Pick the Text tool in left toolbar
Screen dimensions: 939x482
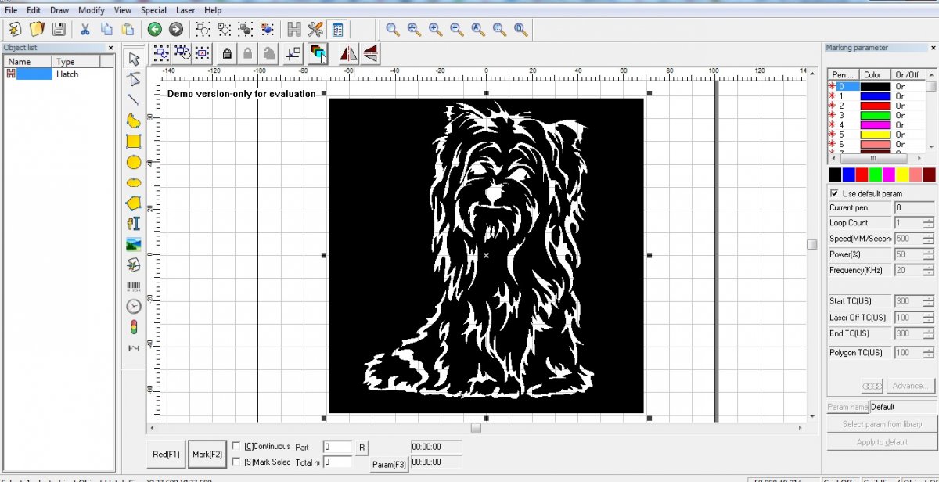pyautogui.click(x=134, y=224)
